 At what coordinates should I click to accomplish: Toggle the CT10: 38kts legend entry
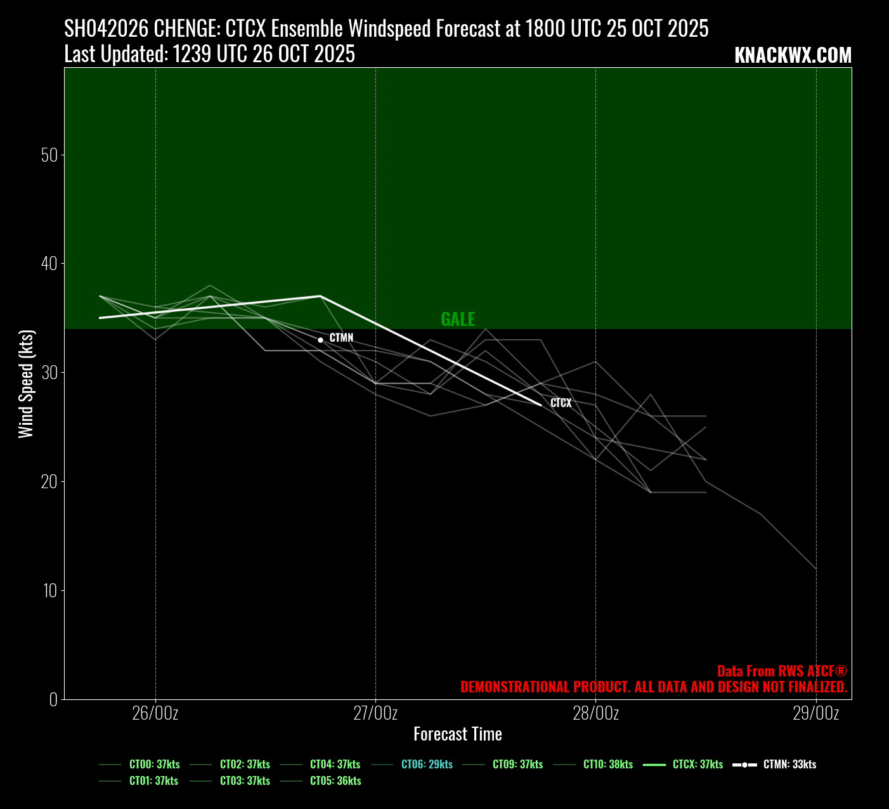607,765
